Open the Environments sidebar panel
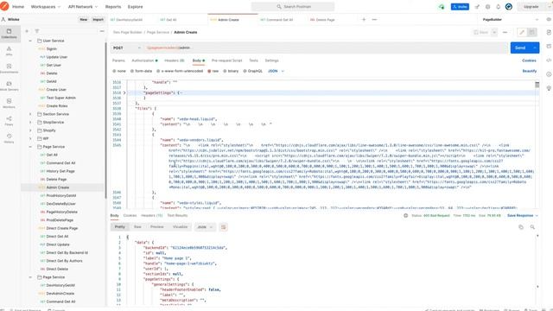Image resolution: width=553 pixels, height=311 pixels. click(x=9, y=68)
